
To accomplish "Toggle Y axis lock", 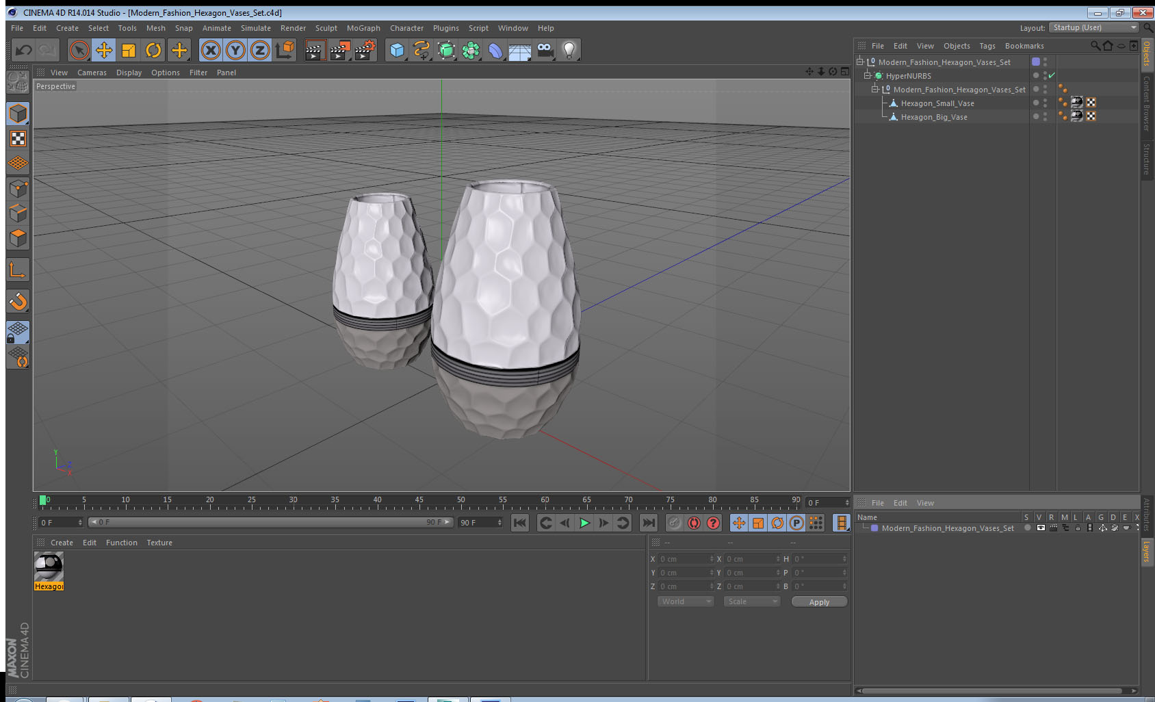I will pyautogui.click(x=235, y=50).
